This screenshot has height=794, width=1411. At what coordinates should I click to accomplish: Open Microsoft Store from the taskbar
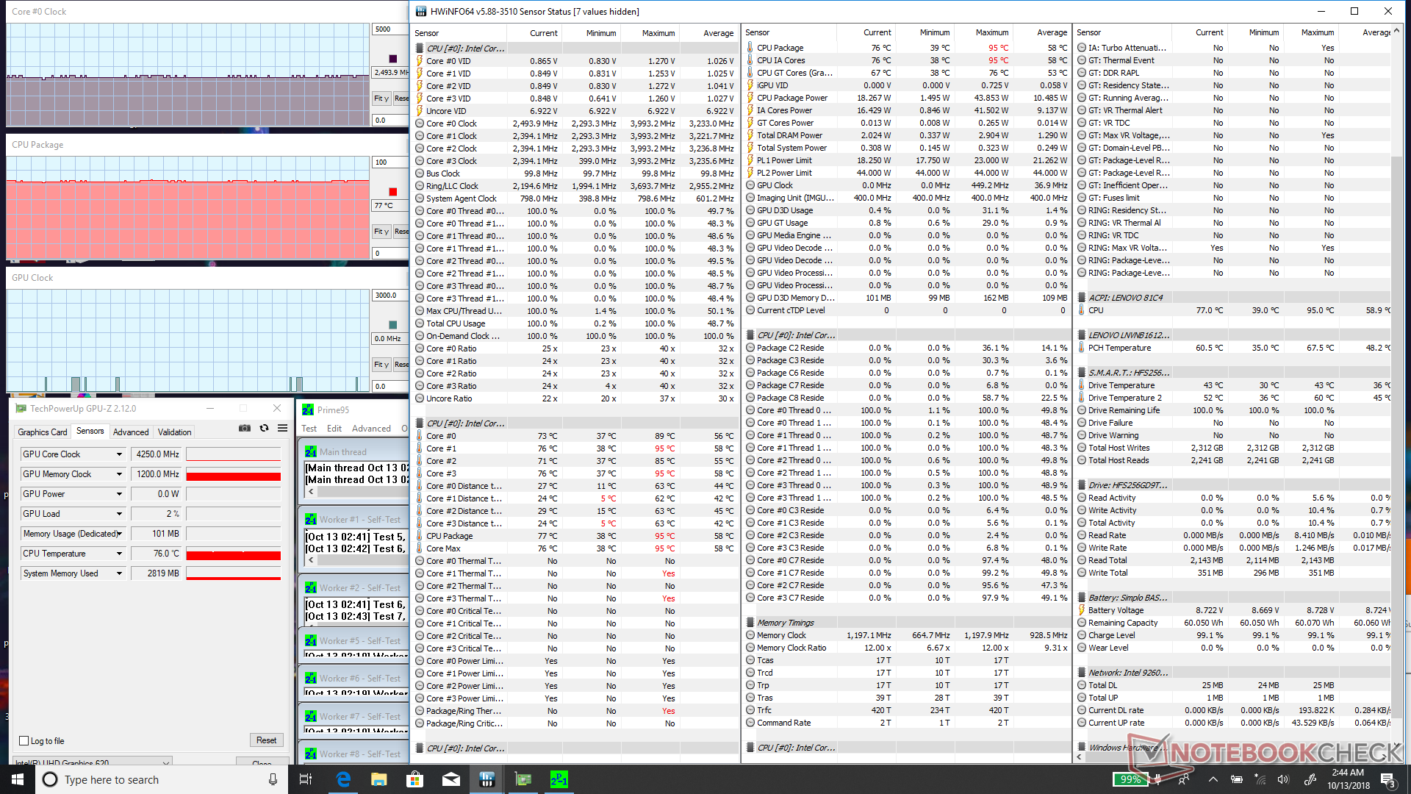(x=415, y=779)
